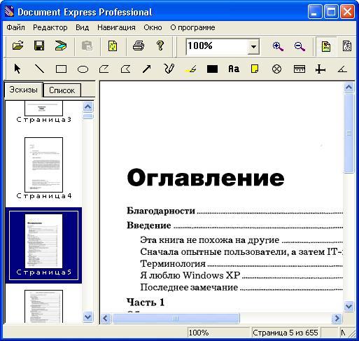The image size is (359, 341).
Task: Zoom out with the minus magnifier
Action: (x=300, y=46)
